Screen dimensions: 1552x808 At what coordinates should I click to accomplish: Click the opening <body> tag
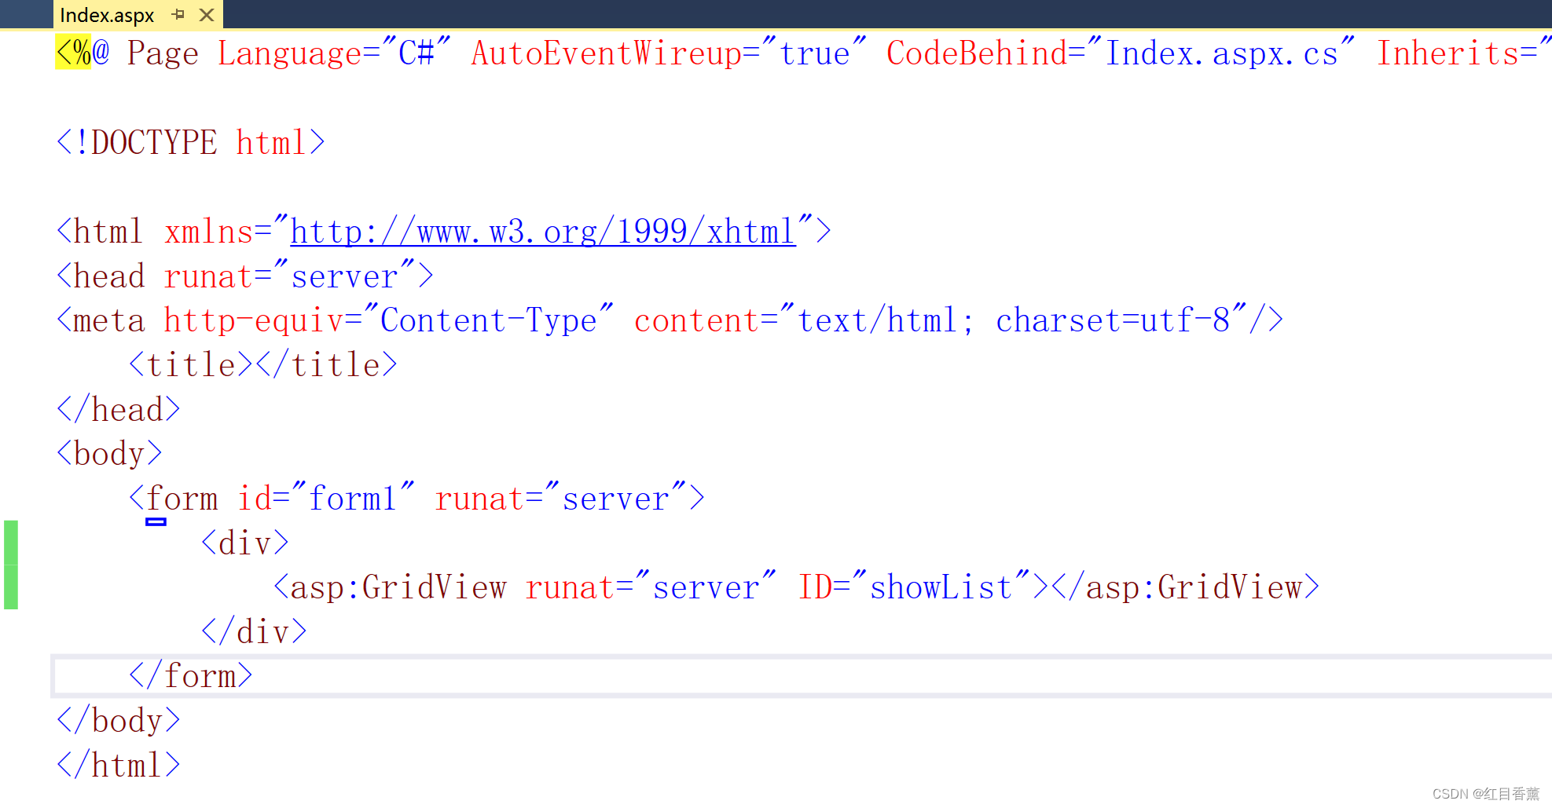(x=109, y=454)
